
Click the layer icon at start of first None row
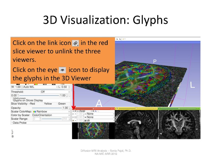click(x=73, y=114)
